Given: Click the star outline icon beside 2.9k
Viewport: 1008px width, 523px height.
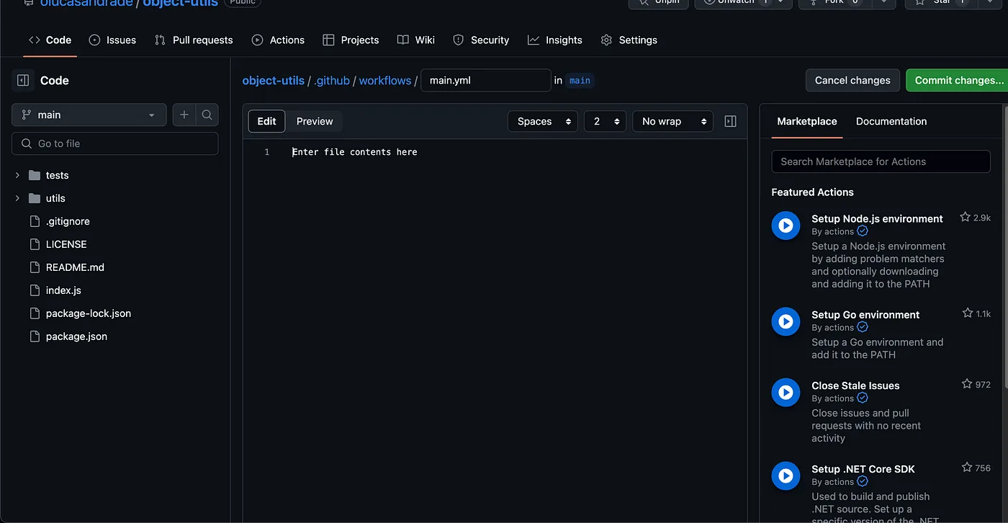Looking at the screenshot, I should (965, 216).
